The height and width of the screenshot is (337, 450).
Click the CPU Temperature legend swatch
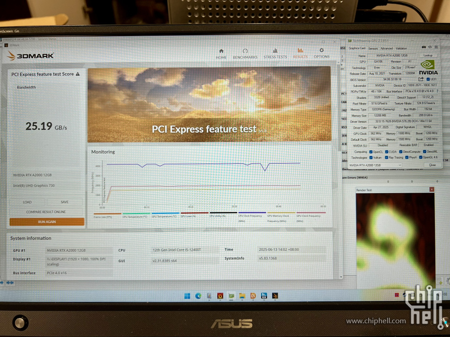pos(136,214)
